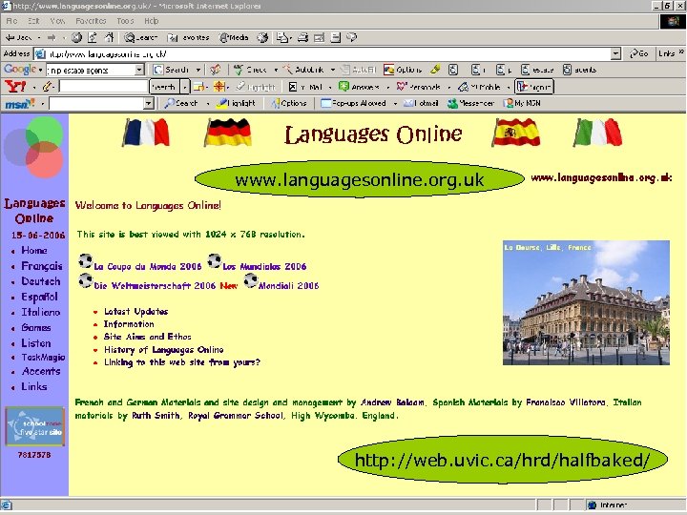Screen dimensions: 687x515
Task: Click the Go button beside address bar
Action: coord(638,53)
